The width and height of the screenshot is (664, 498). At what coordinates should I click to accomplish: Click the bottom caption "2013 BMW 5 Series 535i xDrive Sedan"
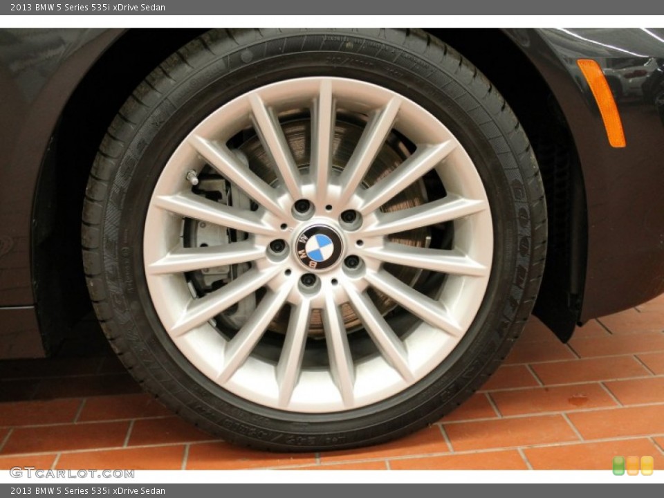coord(88,490)
